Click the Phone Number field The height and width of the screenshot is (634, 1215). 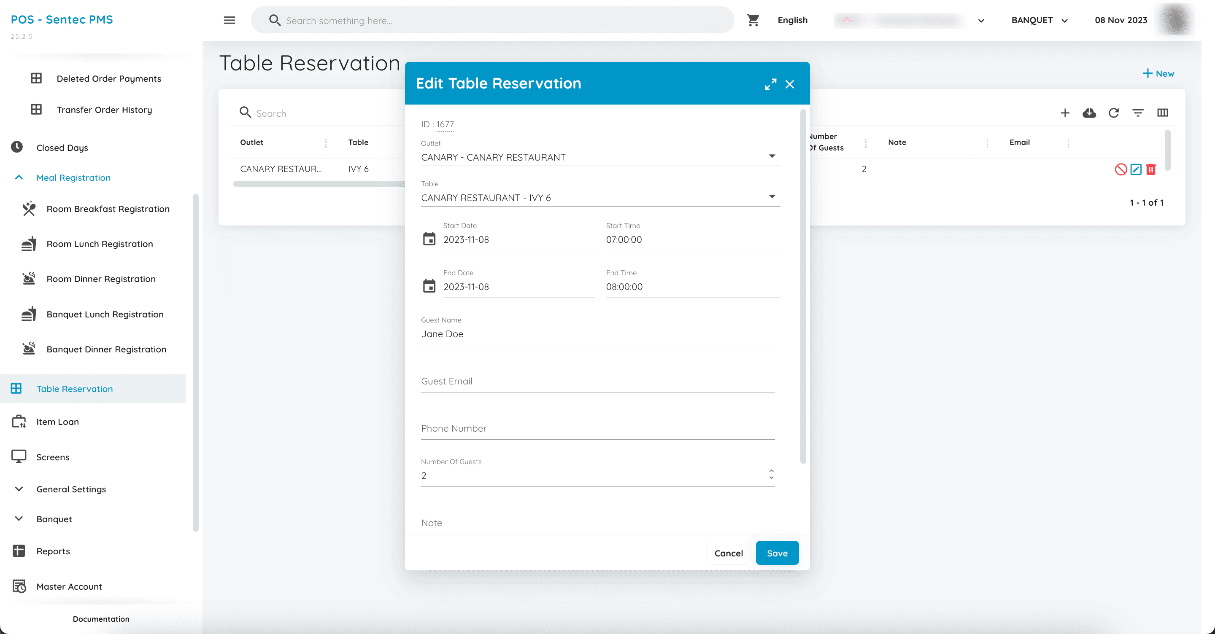(598, 428)
